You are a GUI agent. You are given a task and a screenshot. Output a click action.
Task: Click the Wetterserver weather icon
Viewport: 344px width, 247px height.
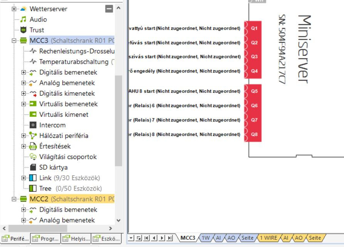click(23, 9)
